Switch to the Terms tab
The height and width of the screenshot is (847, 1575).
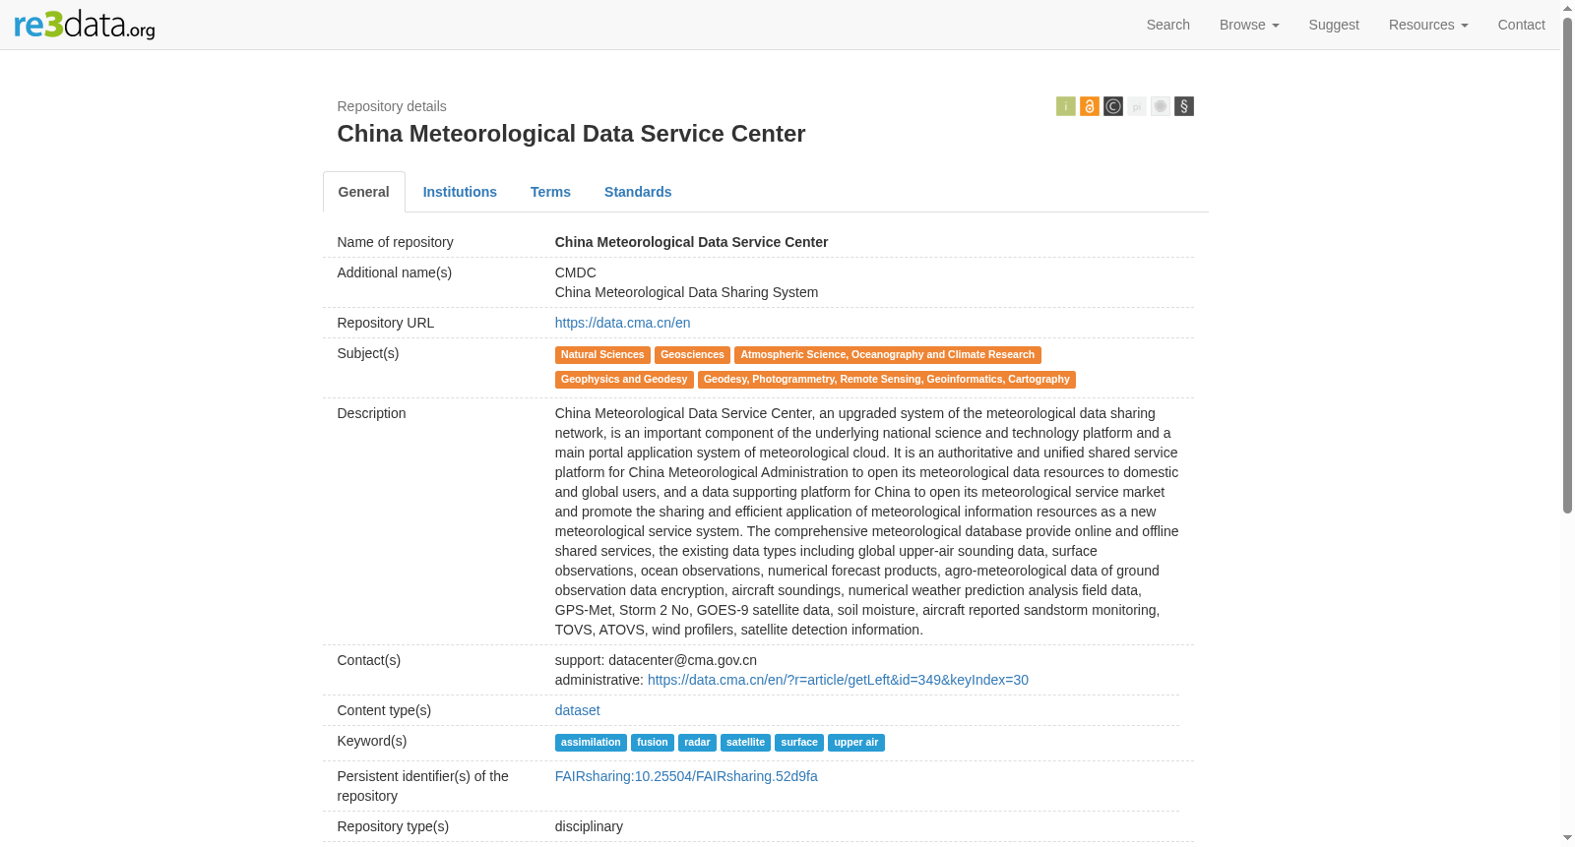point(550,192)
